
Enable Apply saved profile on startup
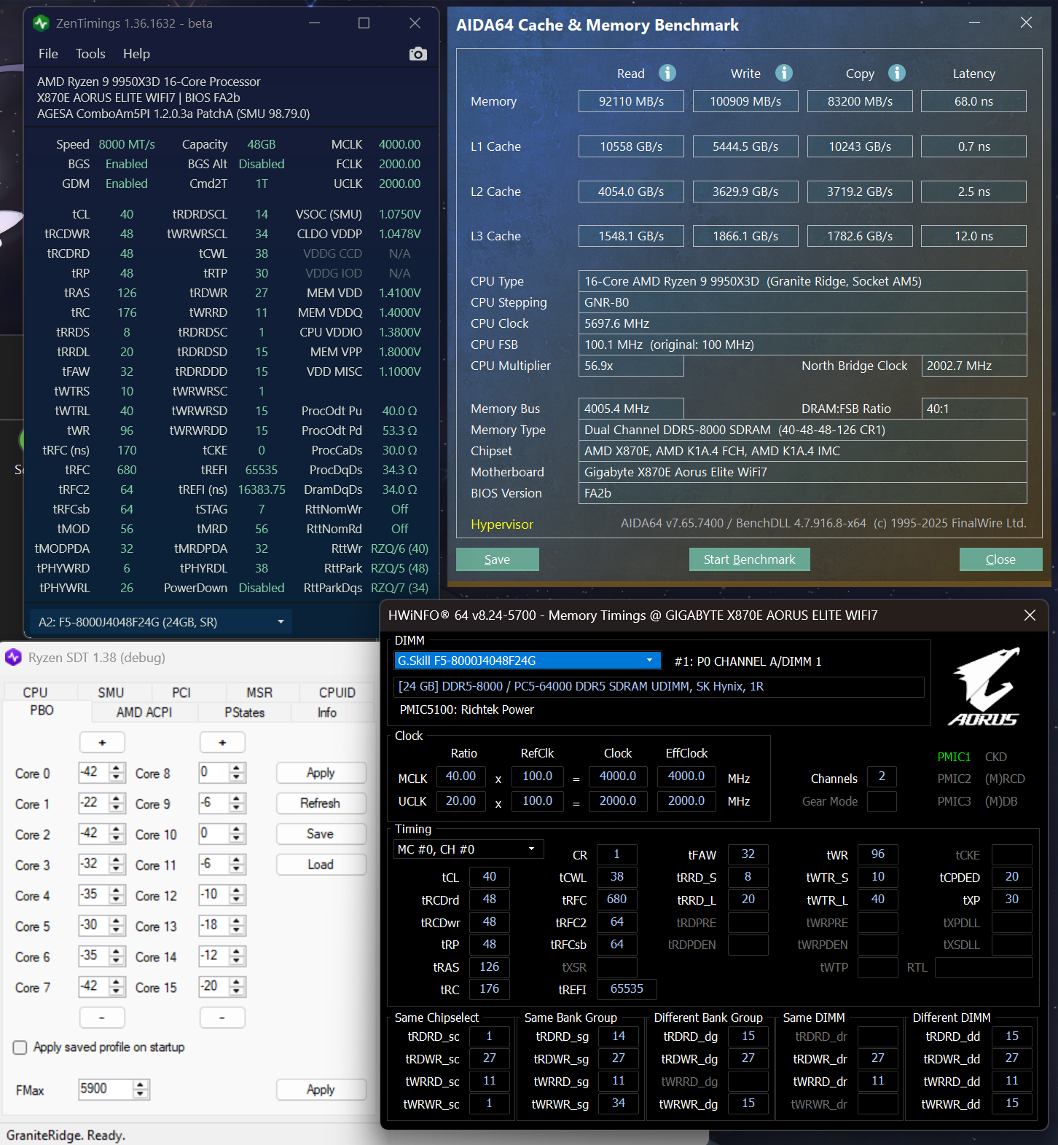click(20, 1047)
